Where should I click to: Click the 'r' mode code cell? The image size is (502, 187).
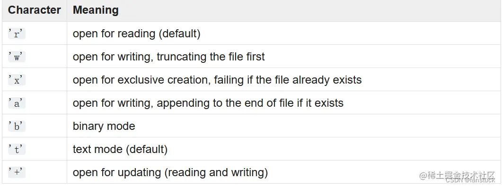click(17, 34)
